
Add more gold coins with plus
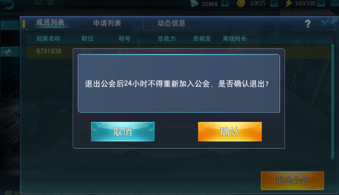pos(274,3)
